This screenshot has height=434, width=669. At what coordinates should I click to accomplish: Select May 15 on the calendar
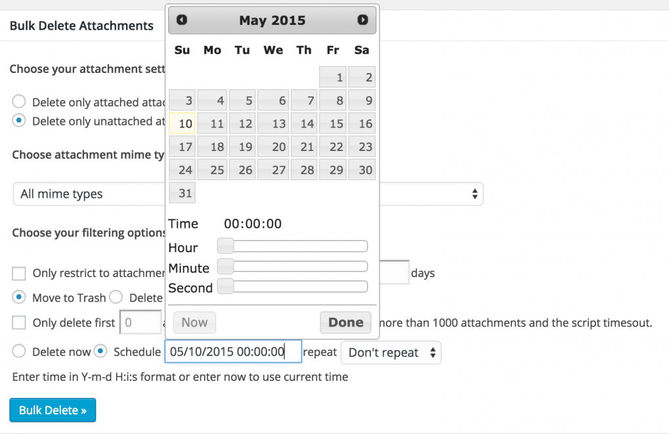click(x=333, y=123)
